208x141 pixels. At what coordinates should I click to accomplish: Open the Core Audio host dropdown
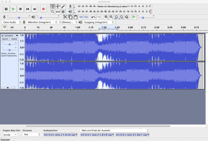[12, 22]
